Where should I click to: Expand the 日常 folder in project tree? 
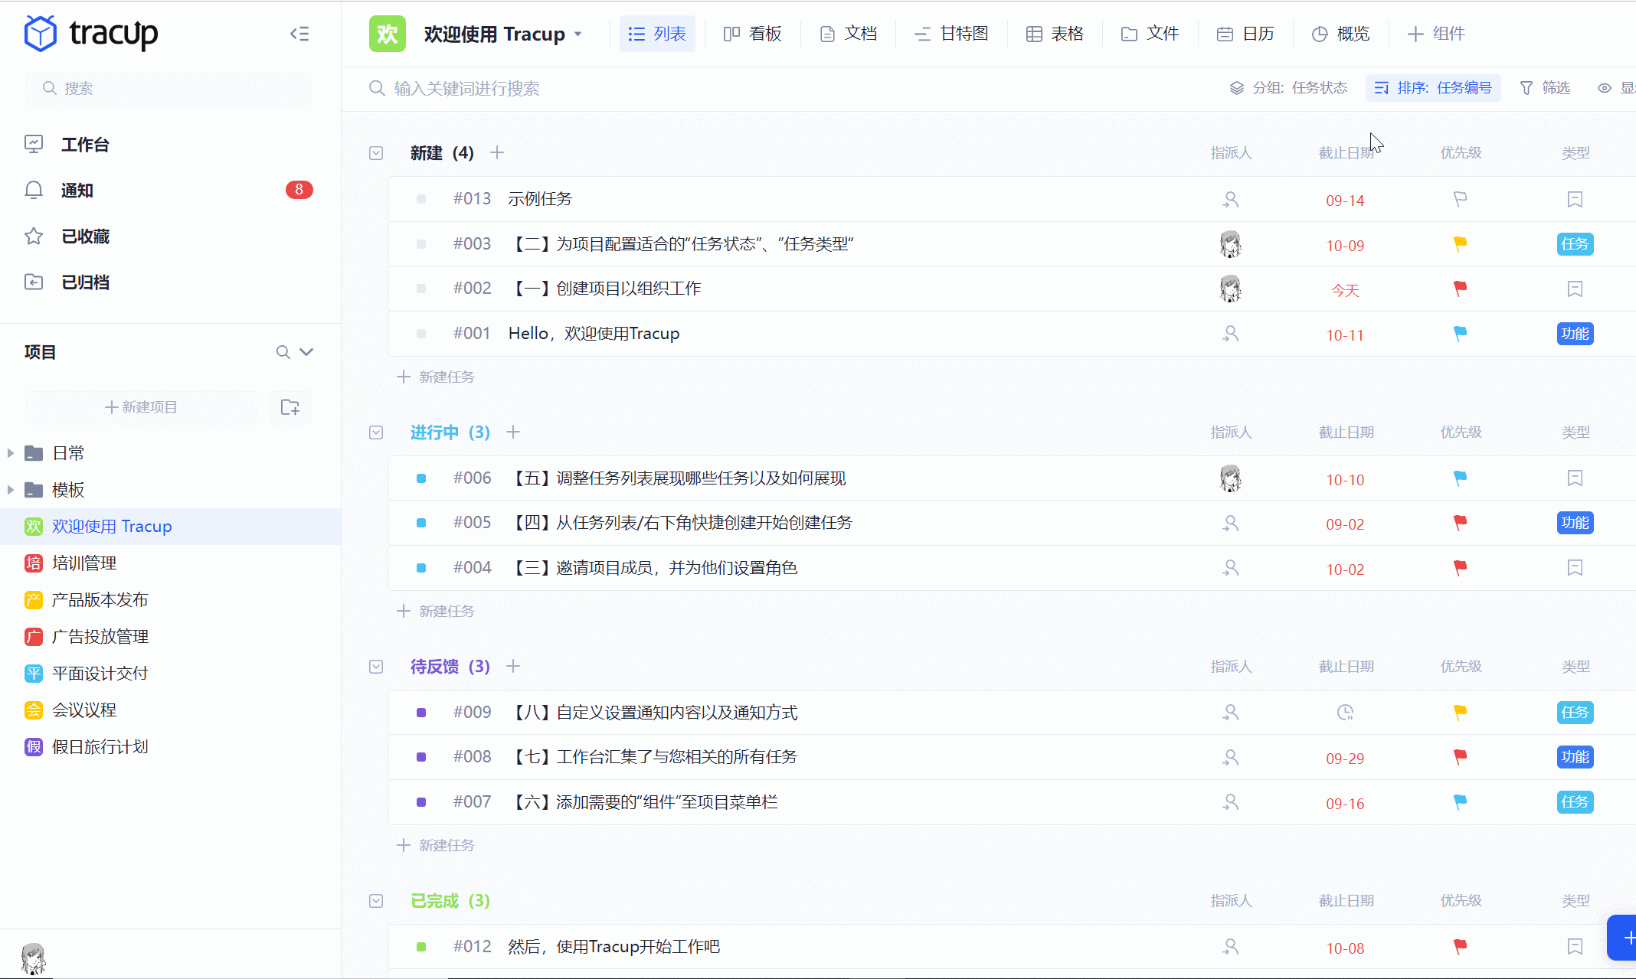tap(11, 453)
